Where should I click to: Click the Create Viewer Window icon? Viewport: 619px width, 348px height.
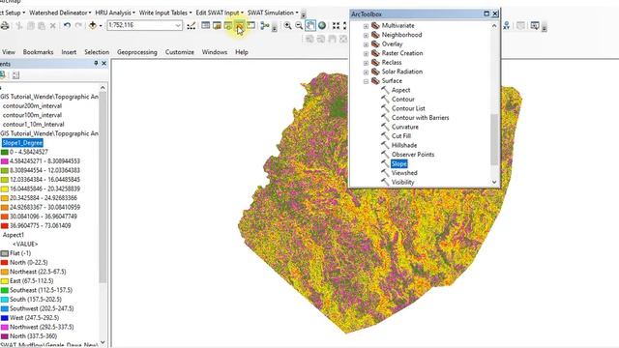tap(535, 26)
